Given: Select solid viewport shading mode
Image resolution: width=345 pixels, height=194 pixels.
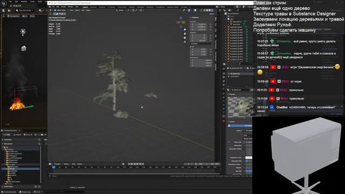Looking at the screenshot, I should pyautogui.click(x=207, y=10).
